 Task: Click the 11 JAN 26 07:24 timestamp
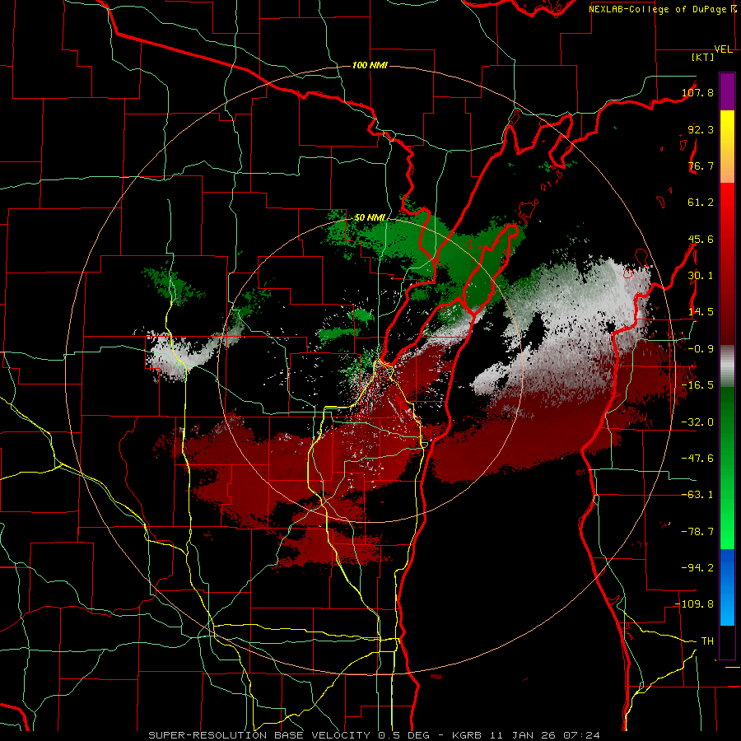click(x=544, y=735)
